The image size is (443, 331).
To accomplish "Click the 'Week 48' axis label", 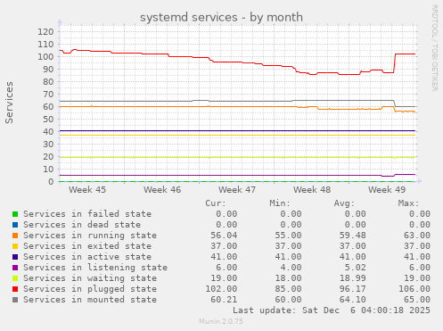I will tap(312, 190).
